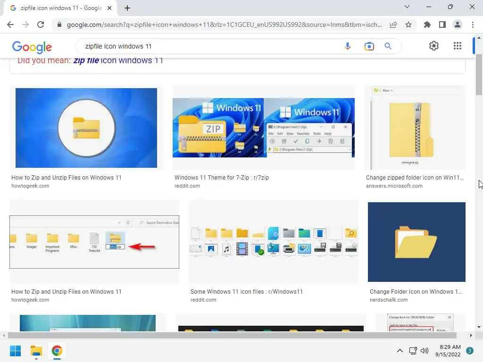Select the zipfile icon windows 11 tab
Image resolution: width=483 pixels, height=362 pixels.
tap(60, 8)
